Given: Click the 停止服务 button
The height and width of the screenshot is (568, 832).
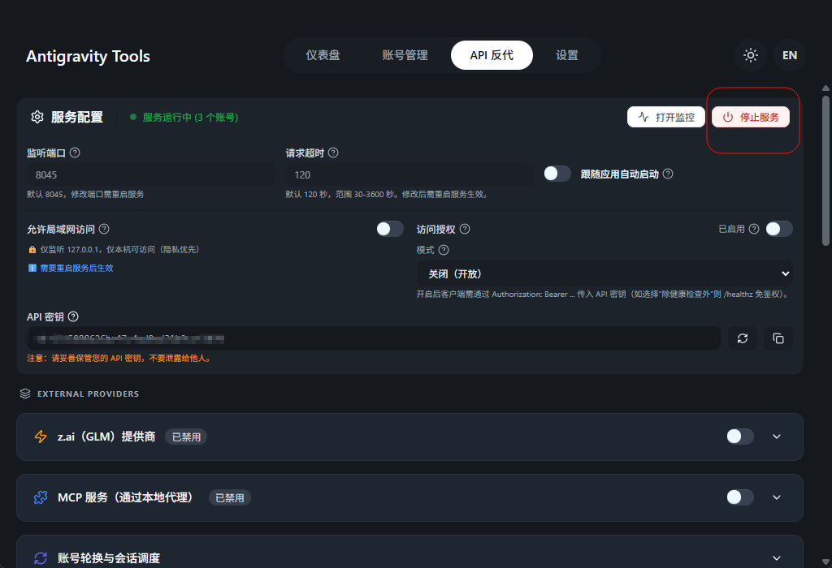Looking at the screenshot, I should pyautogui.click(x=750, y=117).
